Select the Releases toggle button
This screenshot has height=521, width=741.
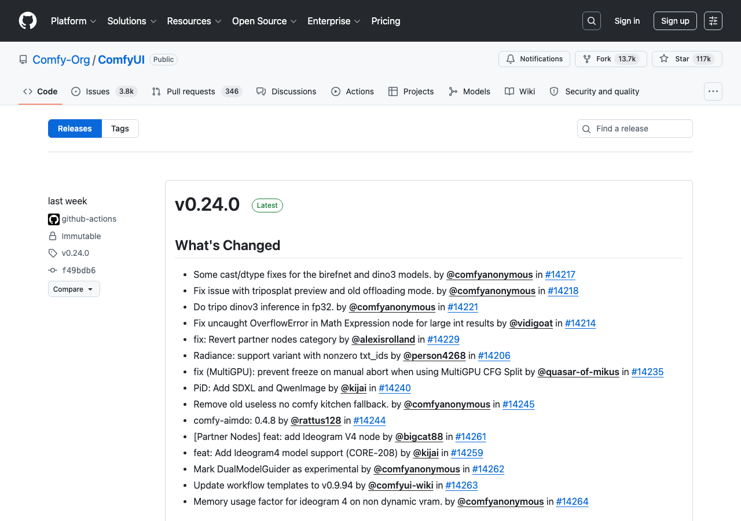[x=75, y=129]
